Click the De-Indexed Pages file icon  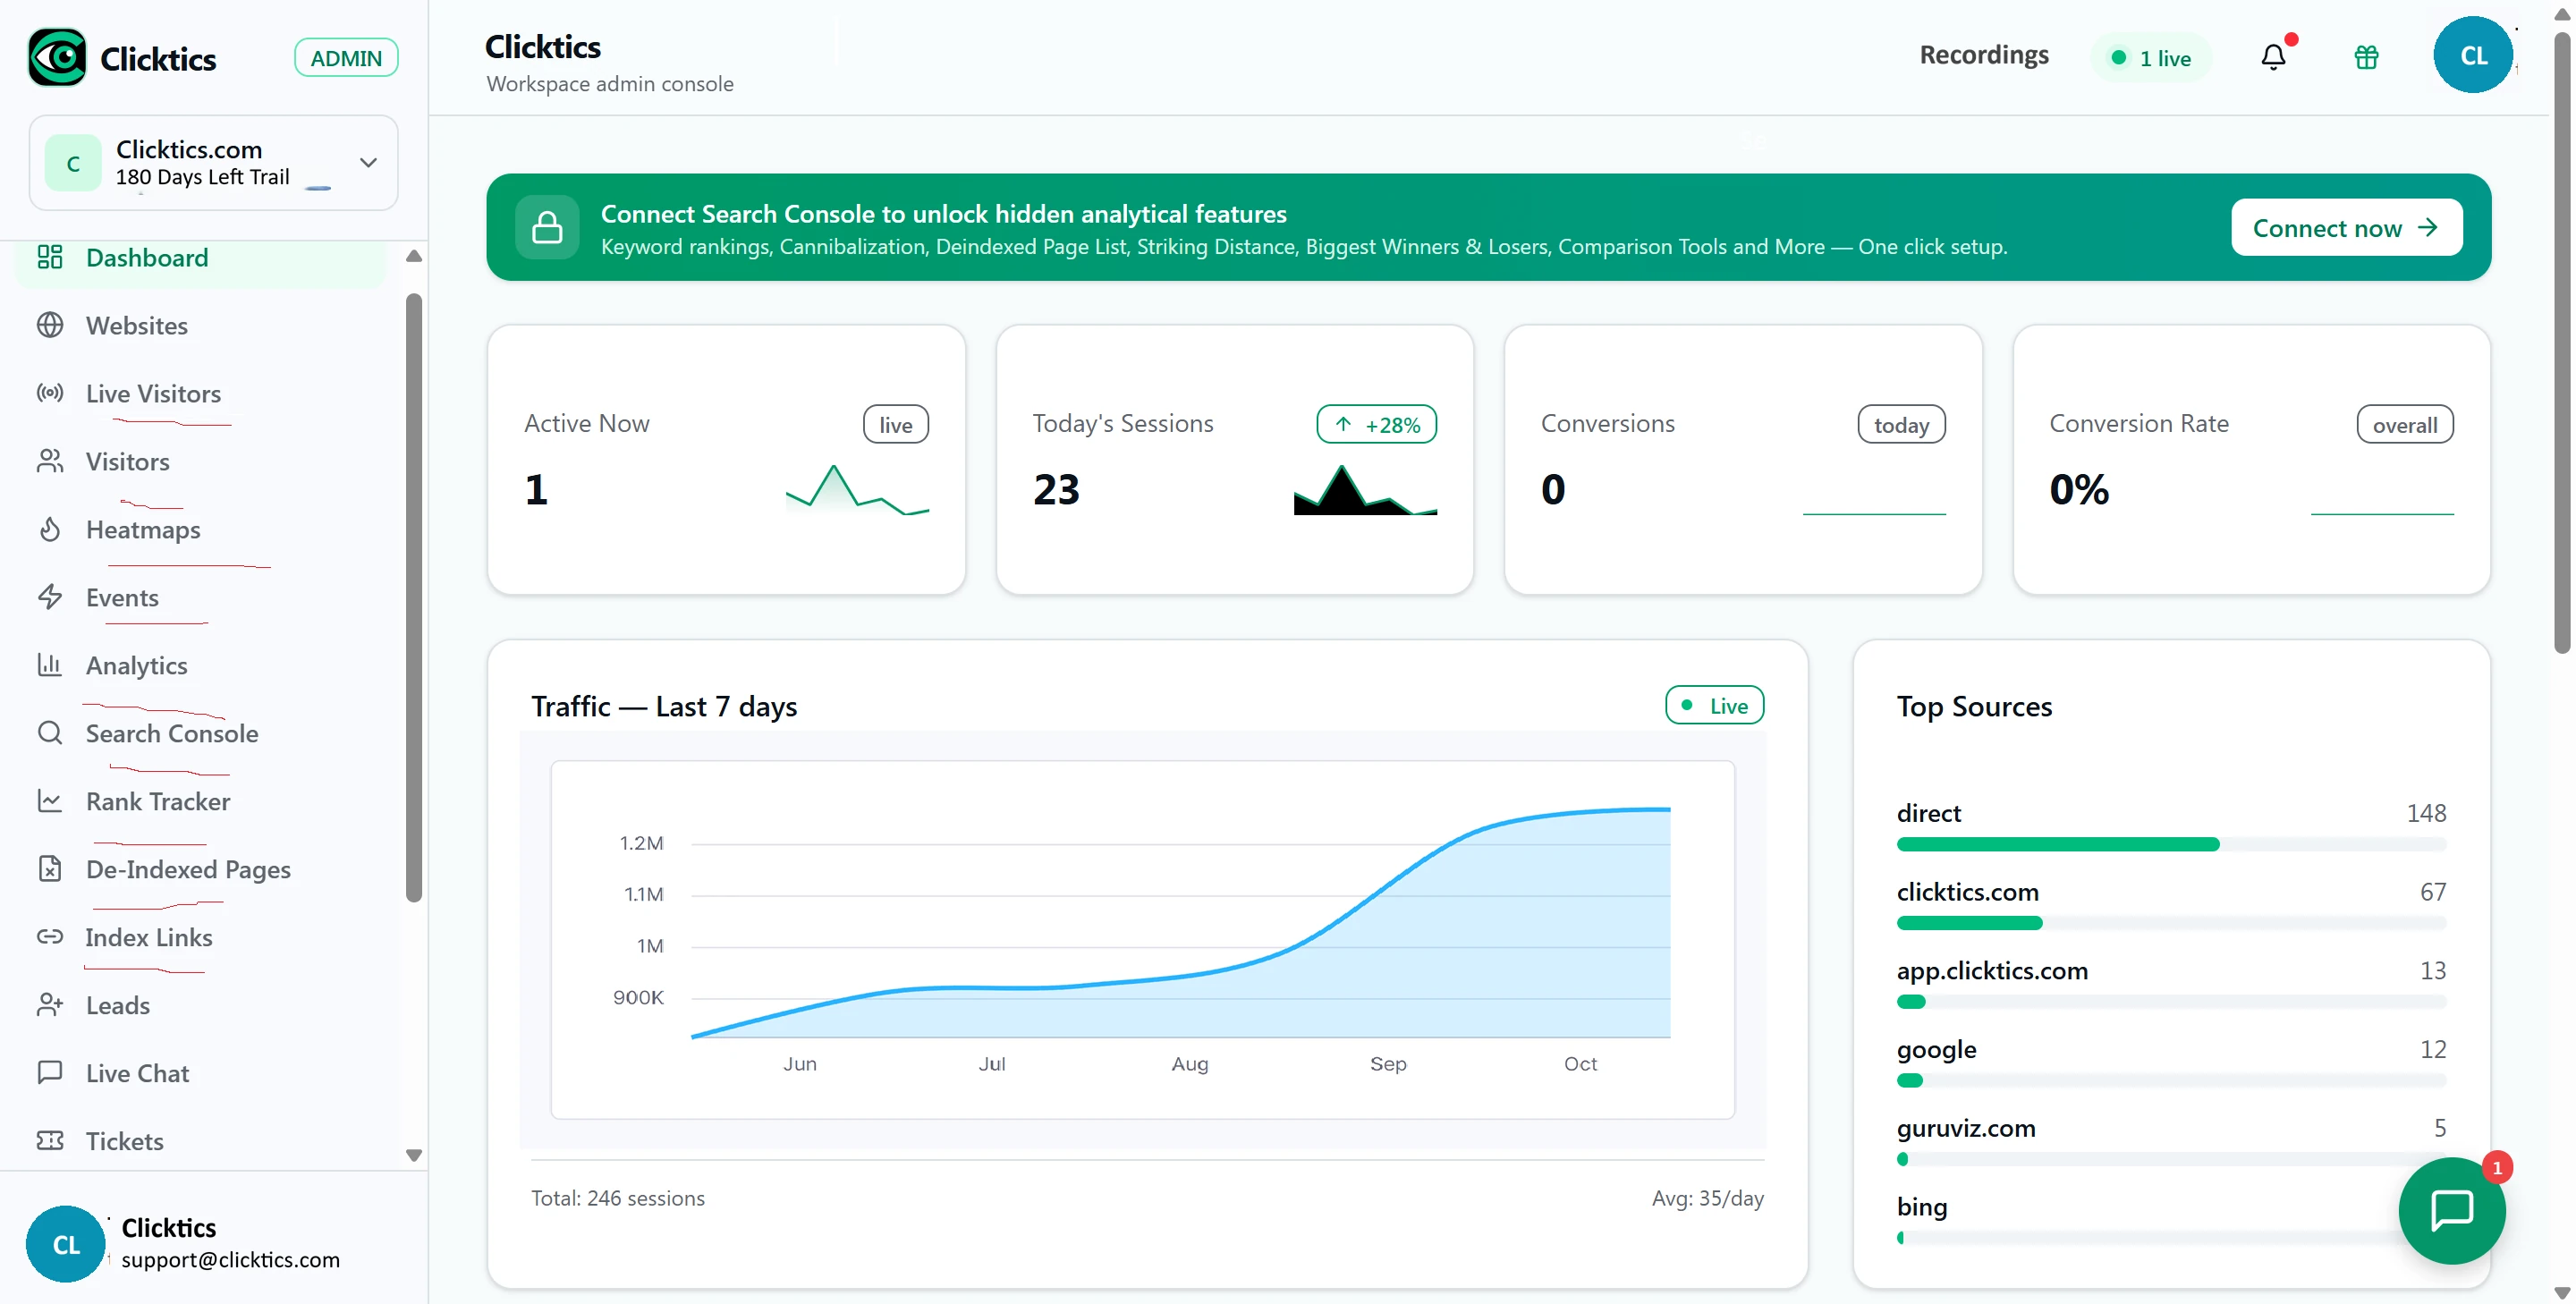[x=50, y=869]
